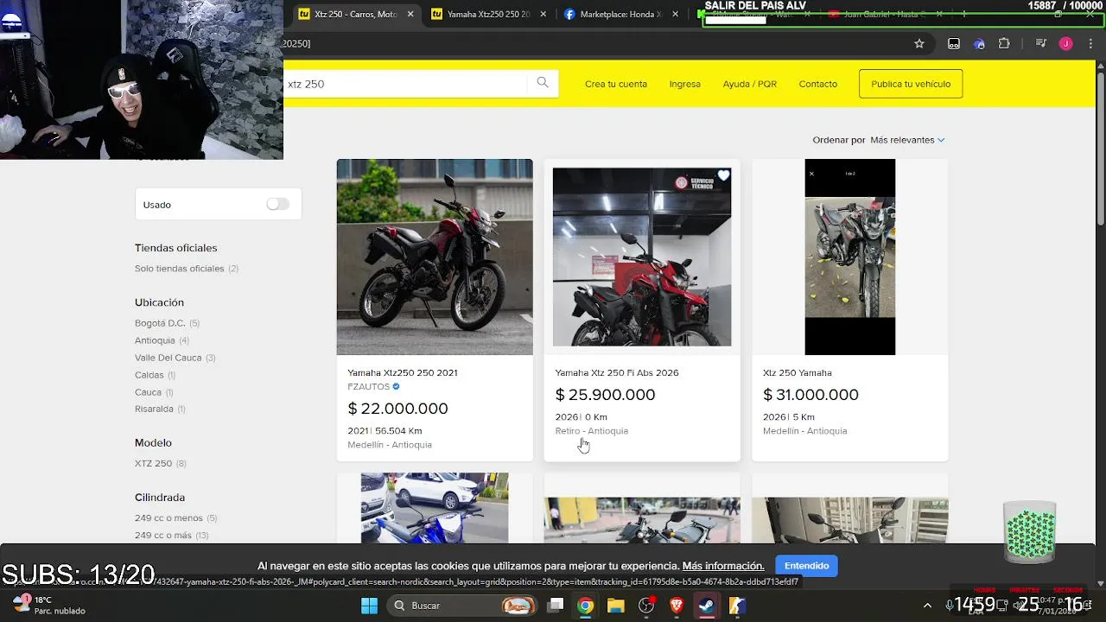Open Brave browser from taskbar
Viewport: 1106px width, 622px height.
click(677, 606)
